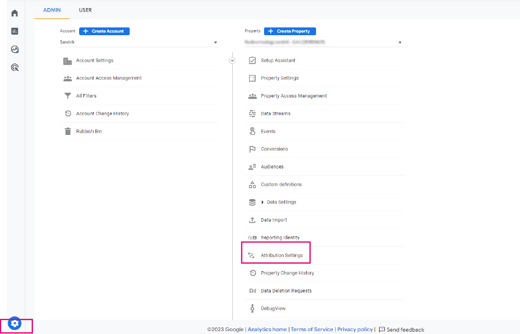This screenshot has width=520, height=334.
Task: Open Custom definitions label
Action: coord(281,185)
